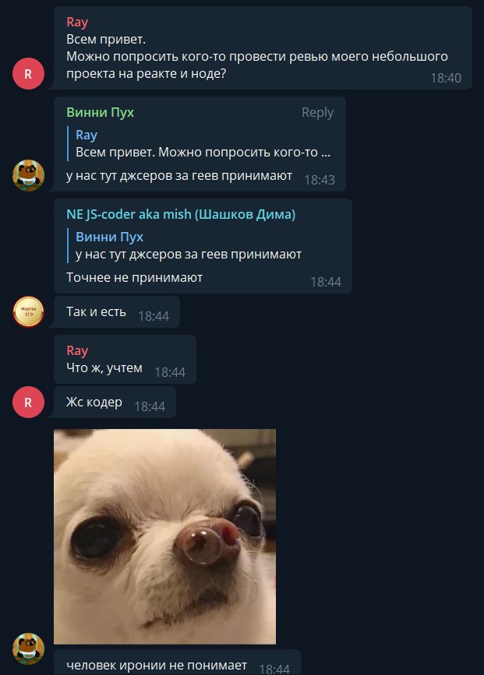The height and width of the screenshot is (675, 484).
Task: Open NE JS-coder aka mish sender name
Action: pos(181,214)
